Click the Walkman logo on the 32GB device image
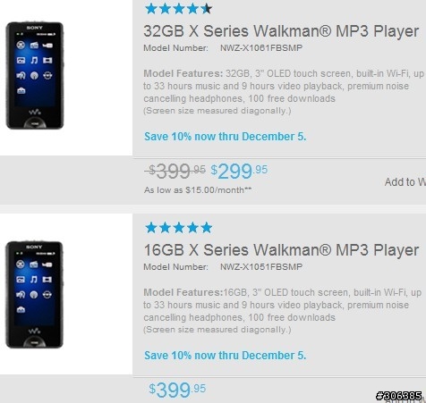This screenshot has height=403, width=426. pyautogui.click(x=35, y=113)
